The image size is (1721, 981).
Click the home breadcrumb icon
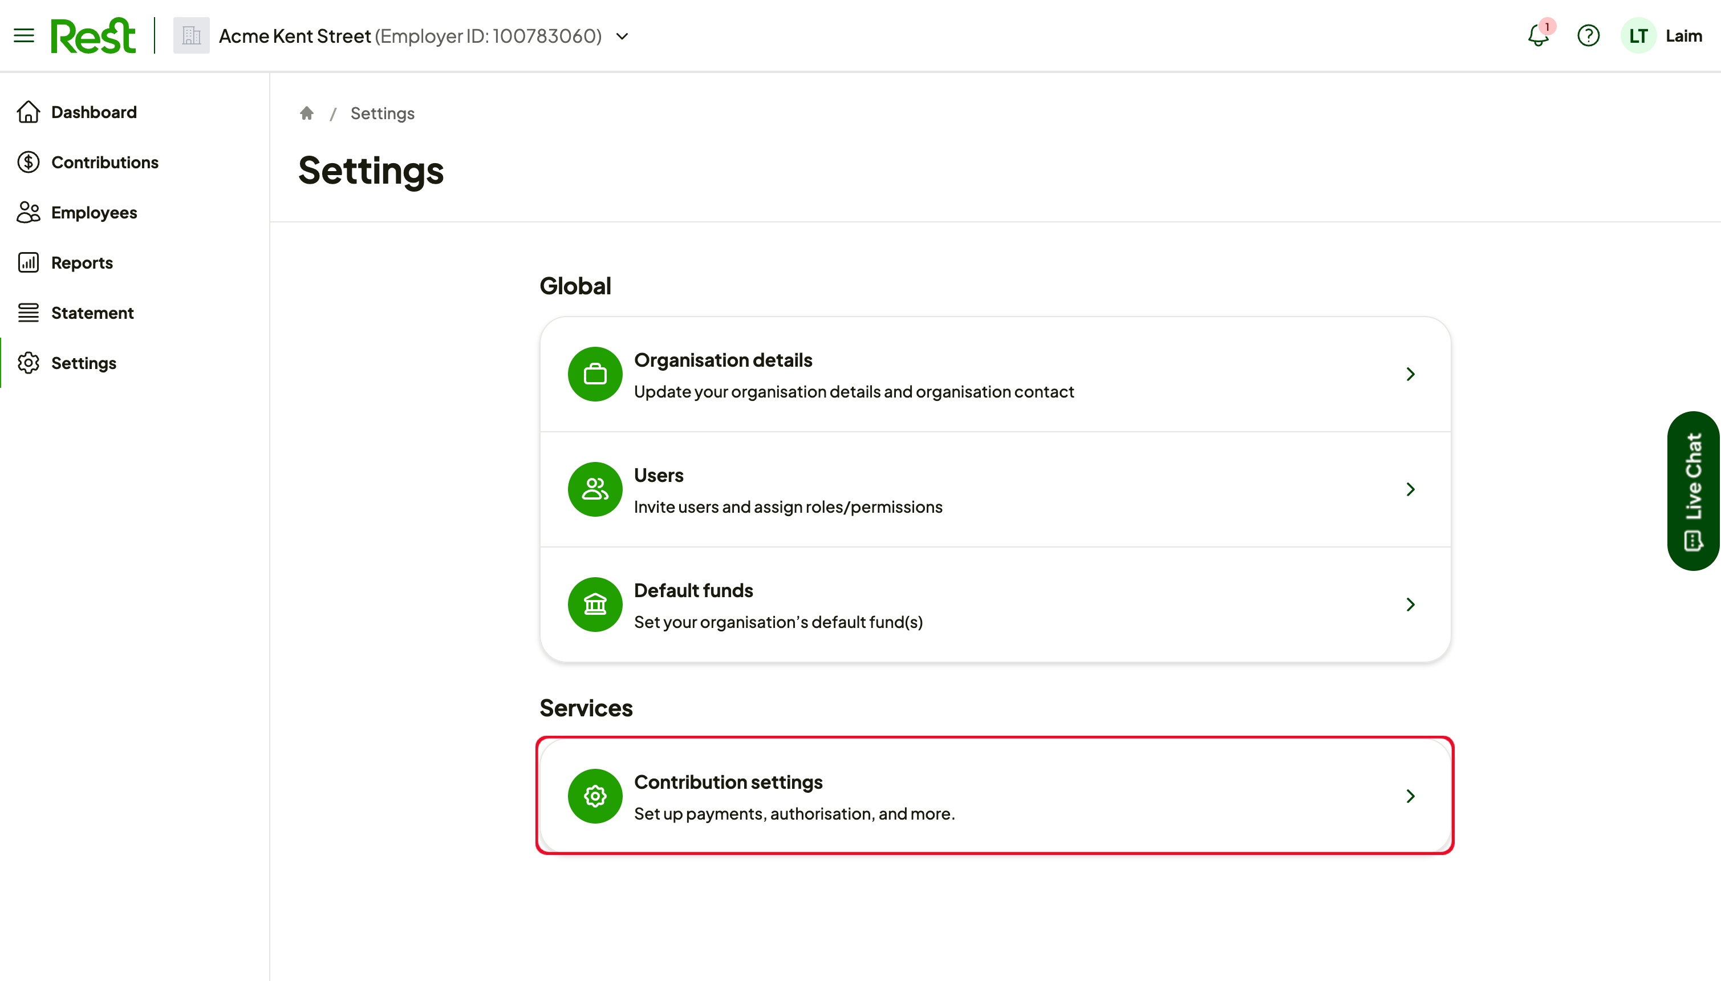[x=306, y=113]
